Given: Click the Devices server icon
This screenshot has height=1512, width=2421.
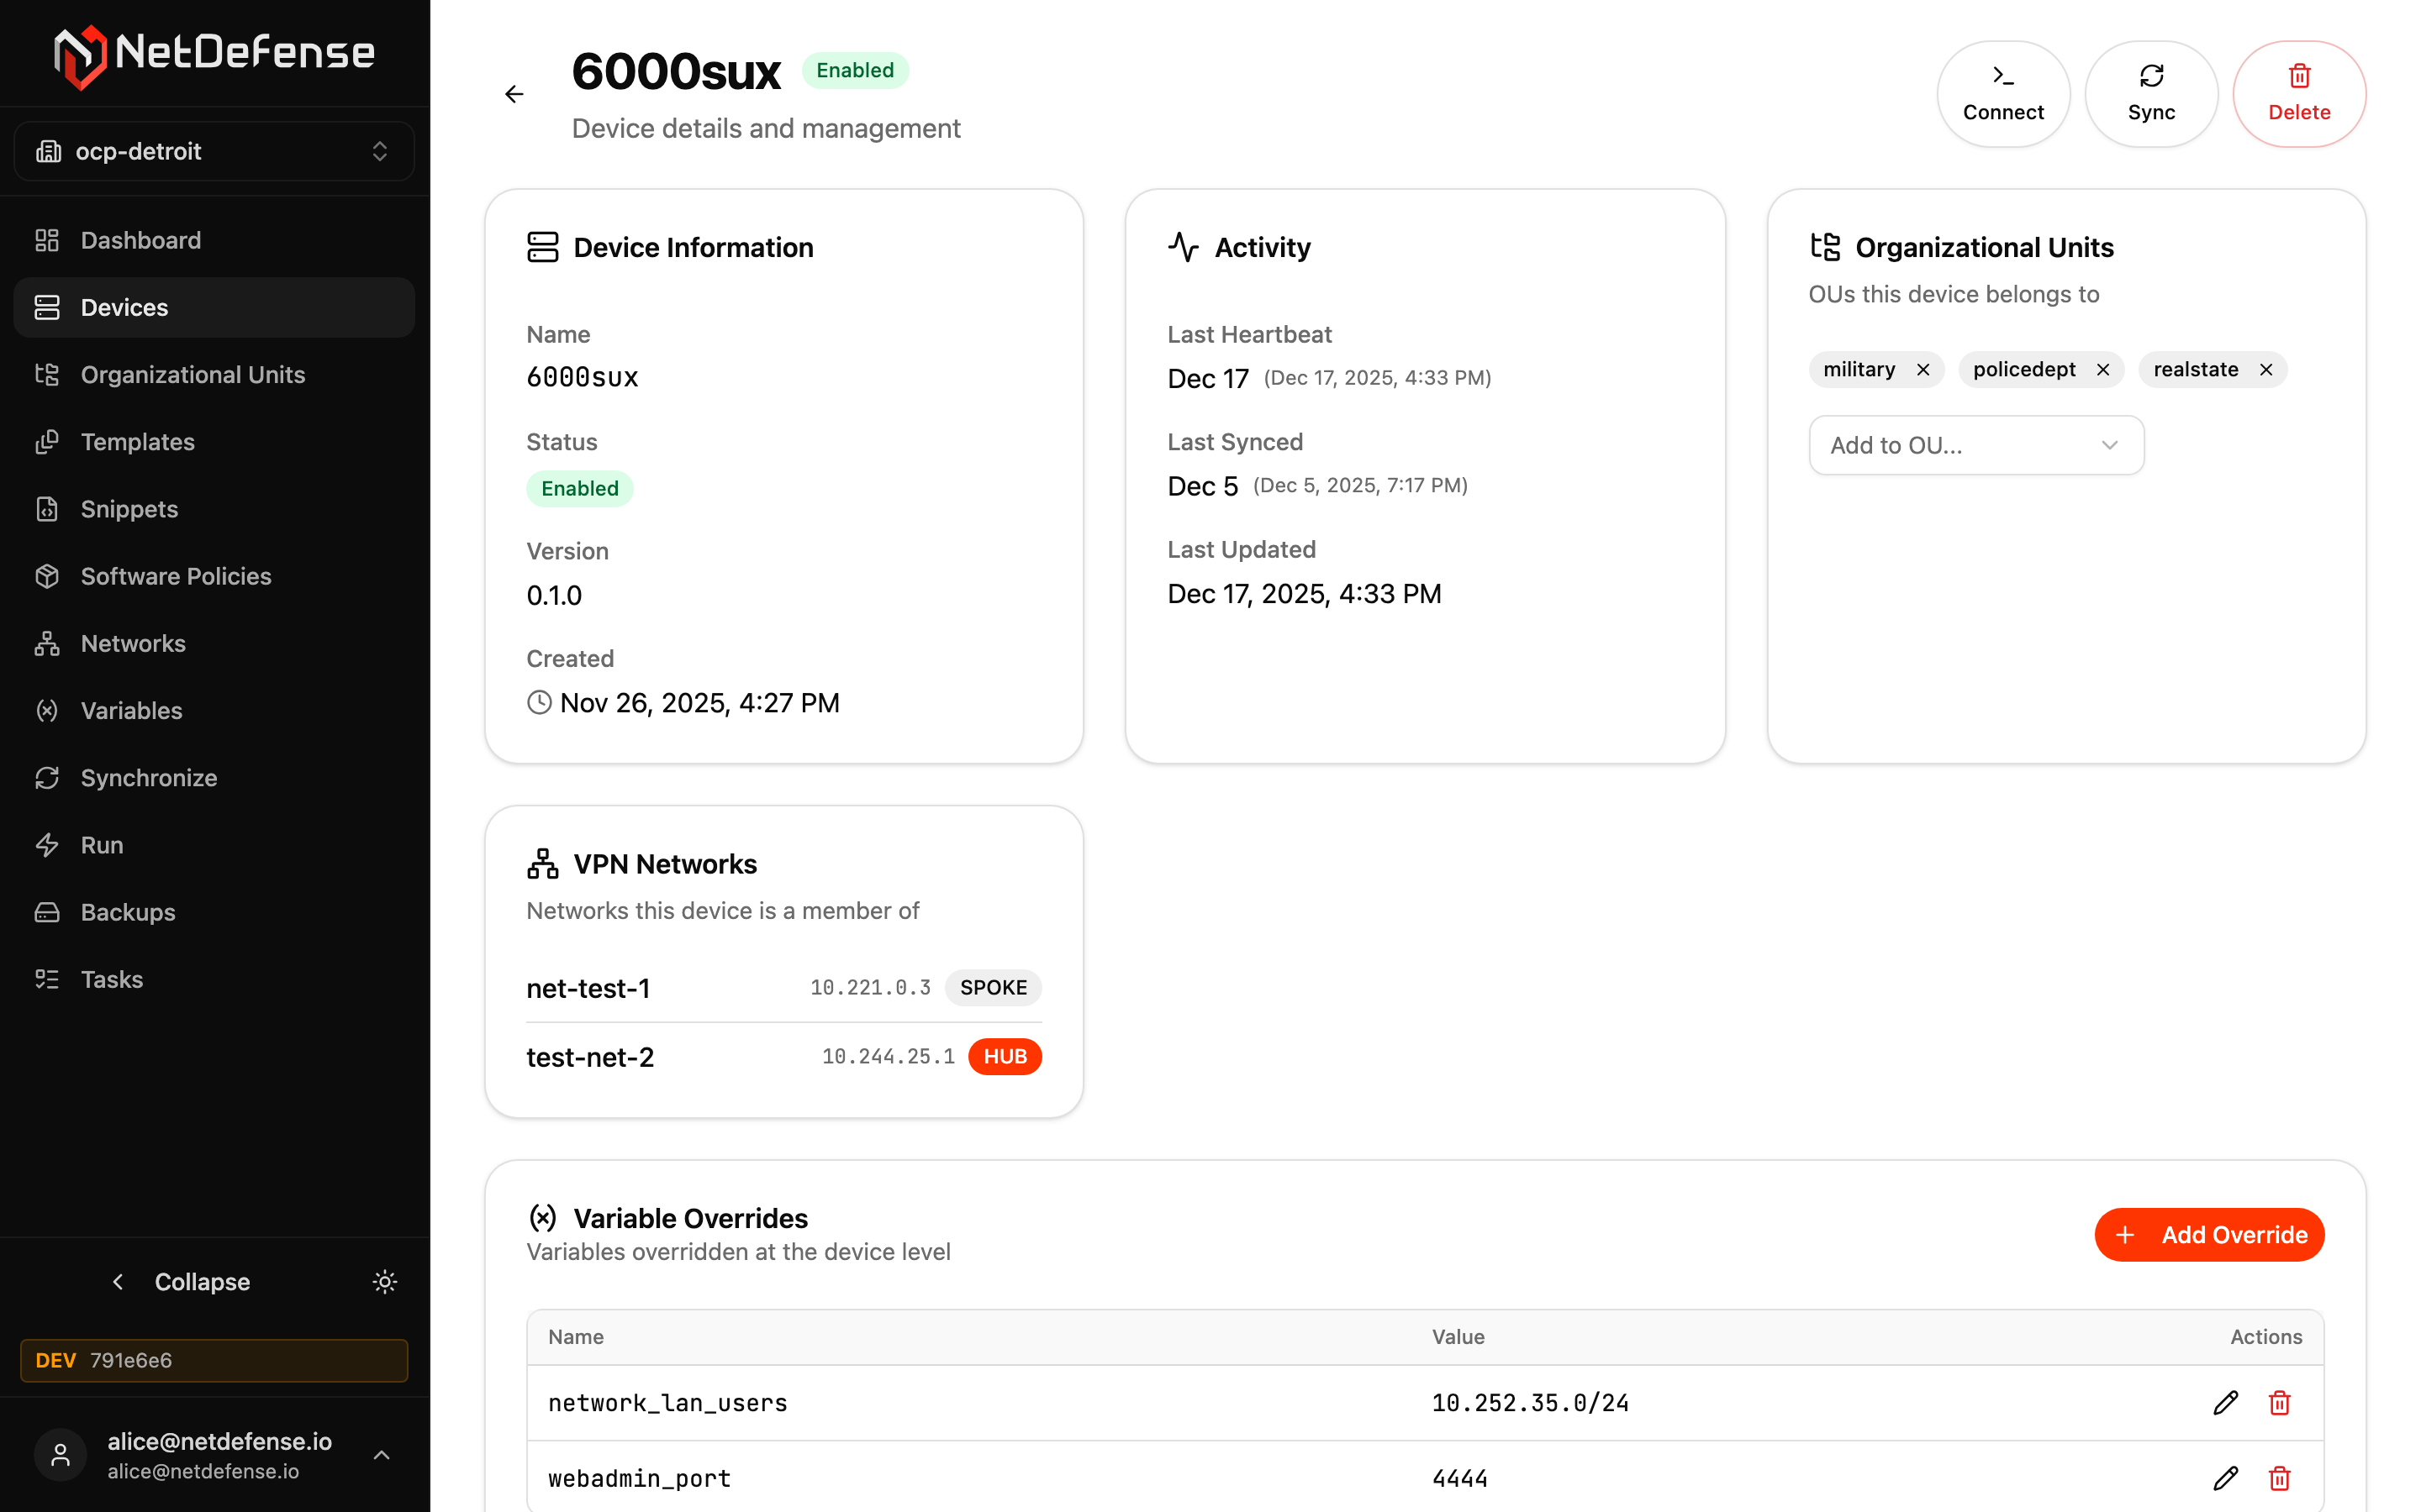Looking at the screenshot, I should click(x=47, y=307).
